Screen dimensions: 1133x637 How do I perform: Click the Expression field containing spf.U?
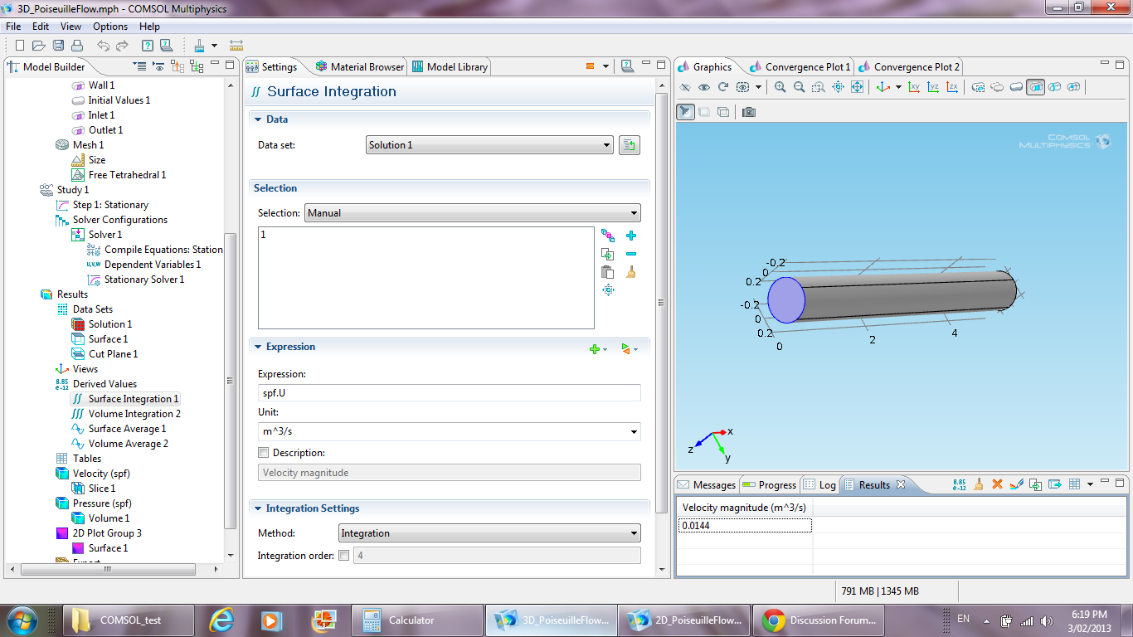[x=450, y=393]
